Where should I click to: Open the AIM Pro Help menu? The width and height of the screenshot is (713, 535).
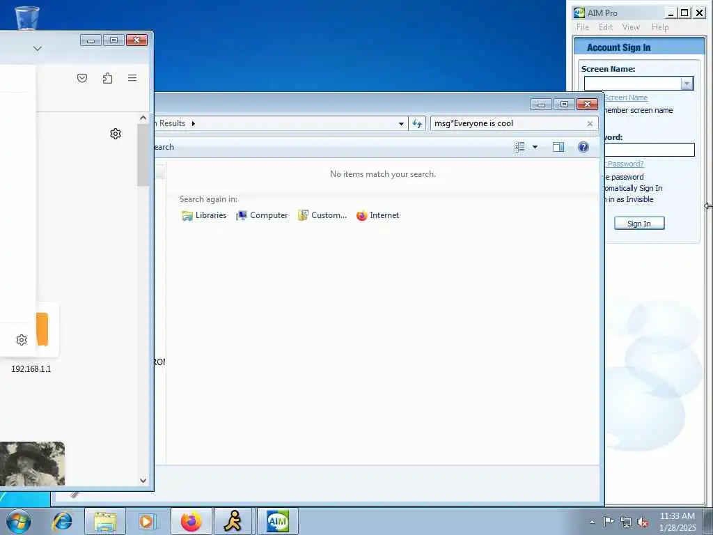[660, 27]
